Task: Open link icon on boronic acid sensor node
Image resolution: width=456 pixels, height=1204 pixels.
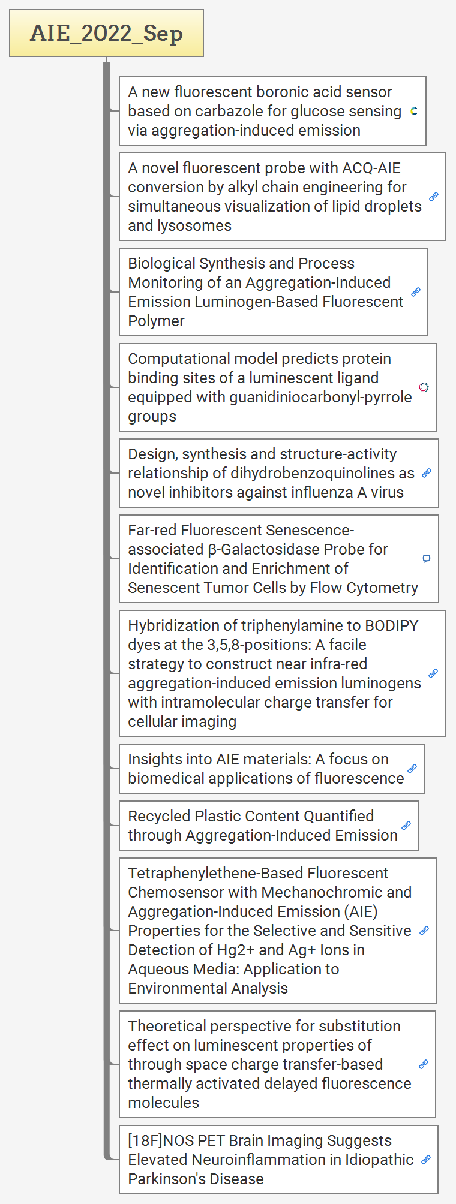Action: [x=413, y=111]
